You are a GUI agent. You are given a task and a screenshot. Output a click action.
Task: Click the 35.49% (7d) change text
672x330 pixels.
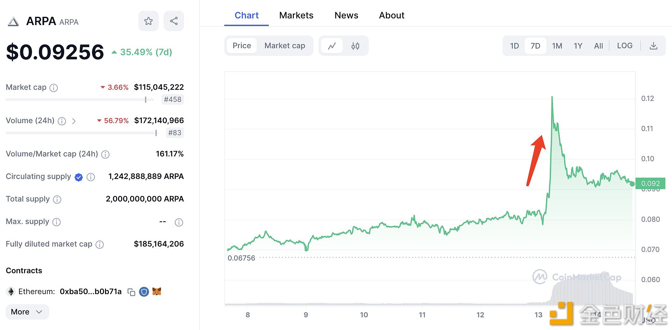coord(146,52)
